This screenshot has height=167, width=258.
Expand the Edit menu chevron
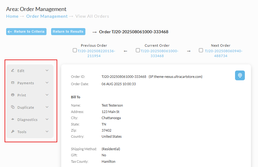[47, 71]
